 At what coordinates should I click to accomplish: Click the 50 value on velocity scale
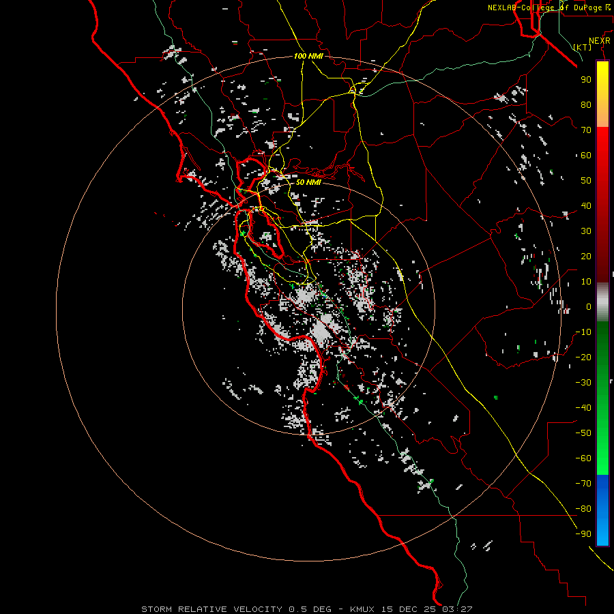pos(586,181)
